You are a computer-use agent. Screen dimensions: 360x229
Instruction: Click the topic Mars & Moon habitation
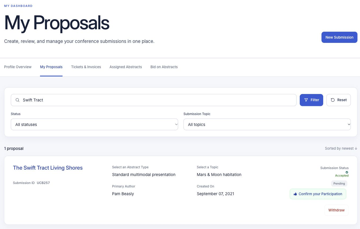tap(219, 175)
